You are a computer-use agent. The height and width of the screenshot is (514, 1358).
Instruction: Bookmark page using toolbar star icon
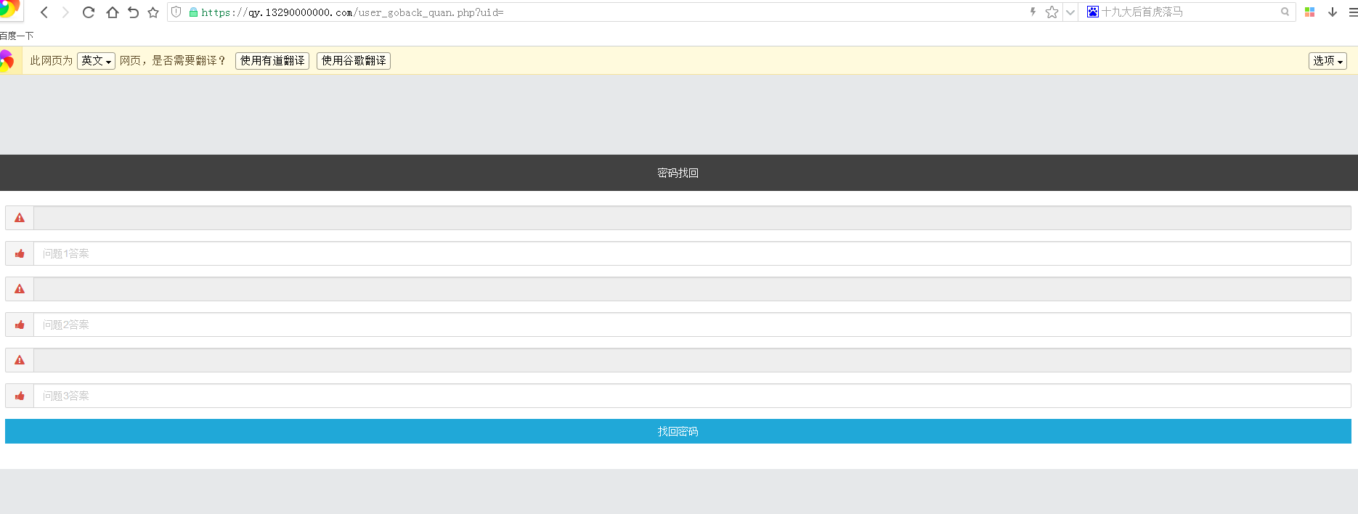(x=153, y=12)
